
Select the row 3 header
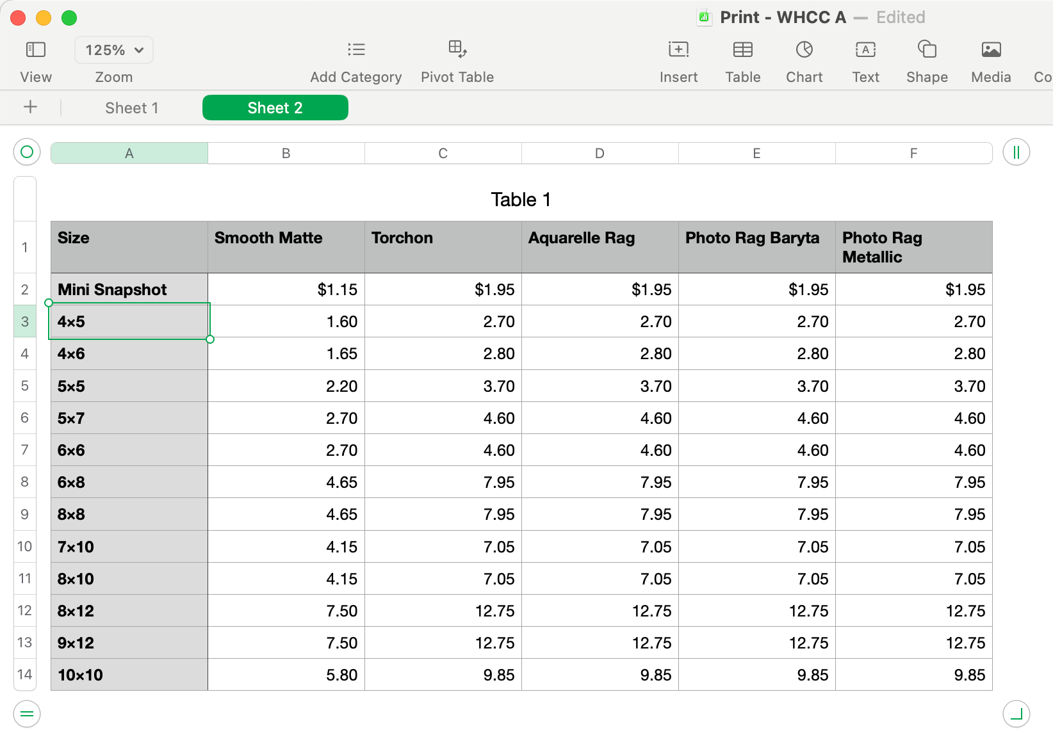pos(25,321)
